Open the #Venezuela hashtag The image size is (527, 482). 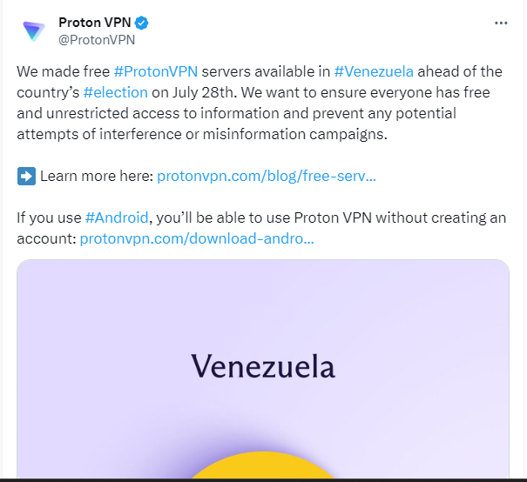(x=374, y=71)
